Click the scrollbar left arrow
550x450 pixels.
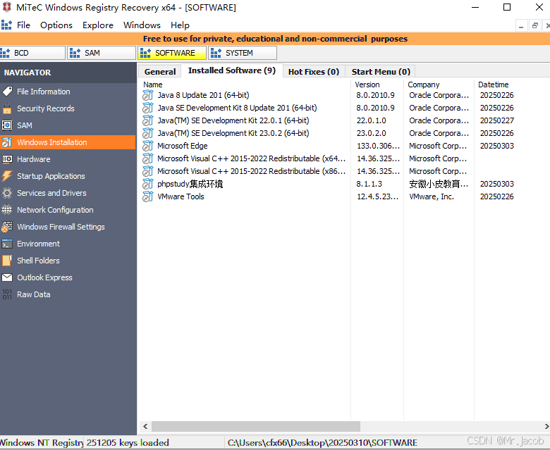point(145,426)
